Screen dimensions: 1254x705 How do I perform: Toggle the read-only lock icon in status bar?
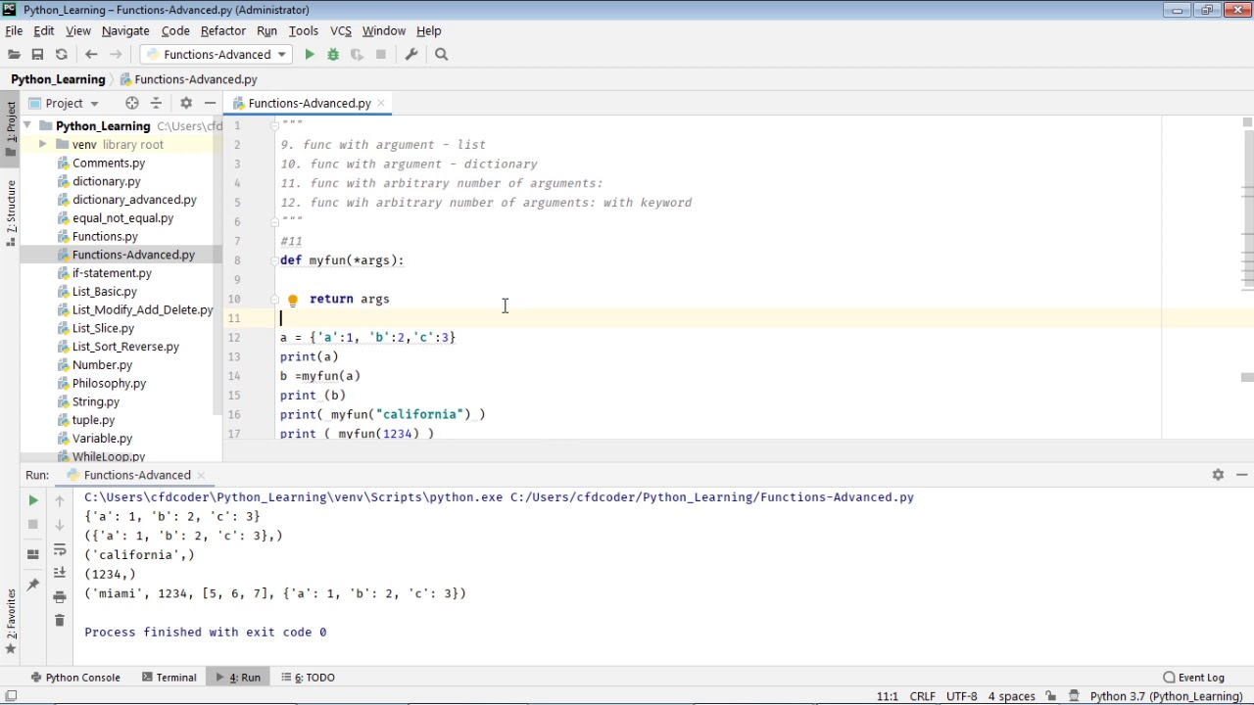(1049, 696)
